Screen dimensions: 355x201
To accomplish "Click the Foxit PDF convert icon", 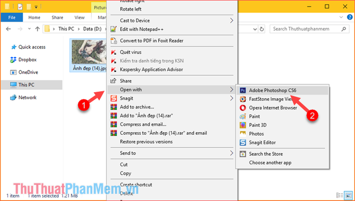I will click(x=114, y=41).
